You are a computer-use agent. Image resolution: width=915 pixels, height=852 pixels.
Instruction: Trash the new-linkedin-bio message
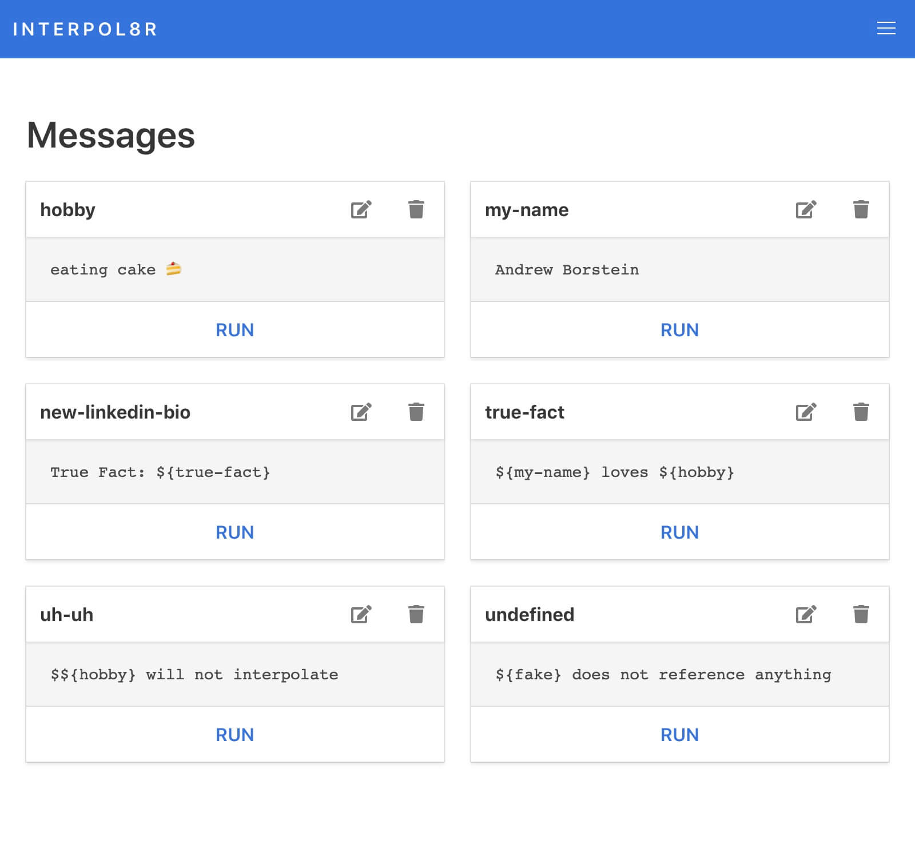[416, 412]
